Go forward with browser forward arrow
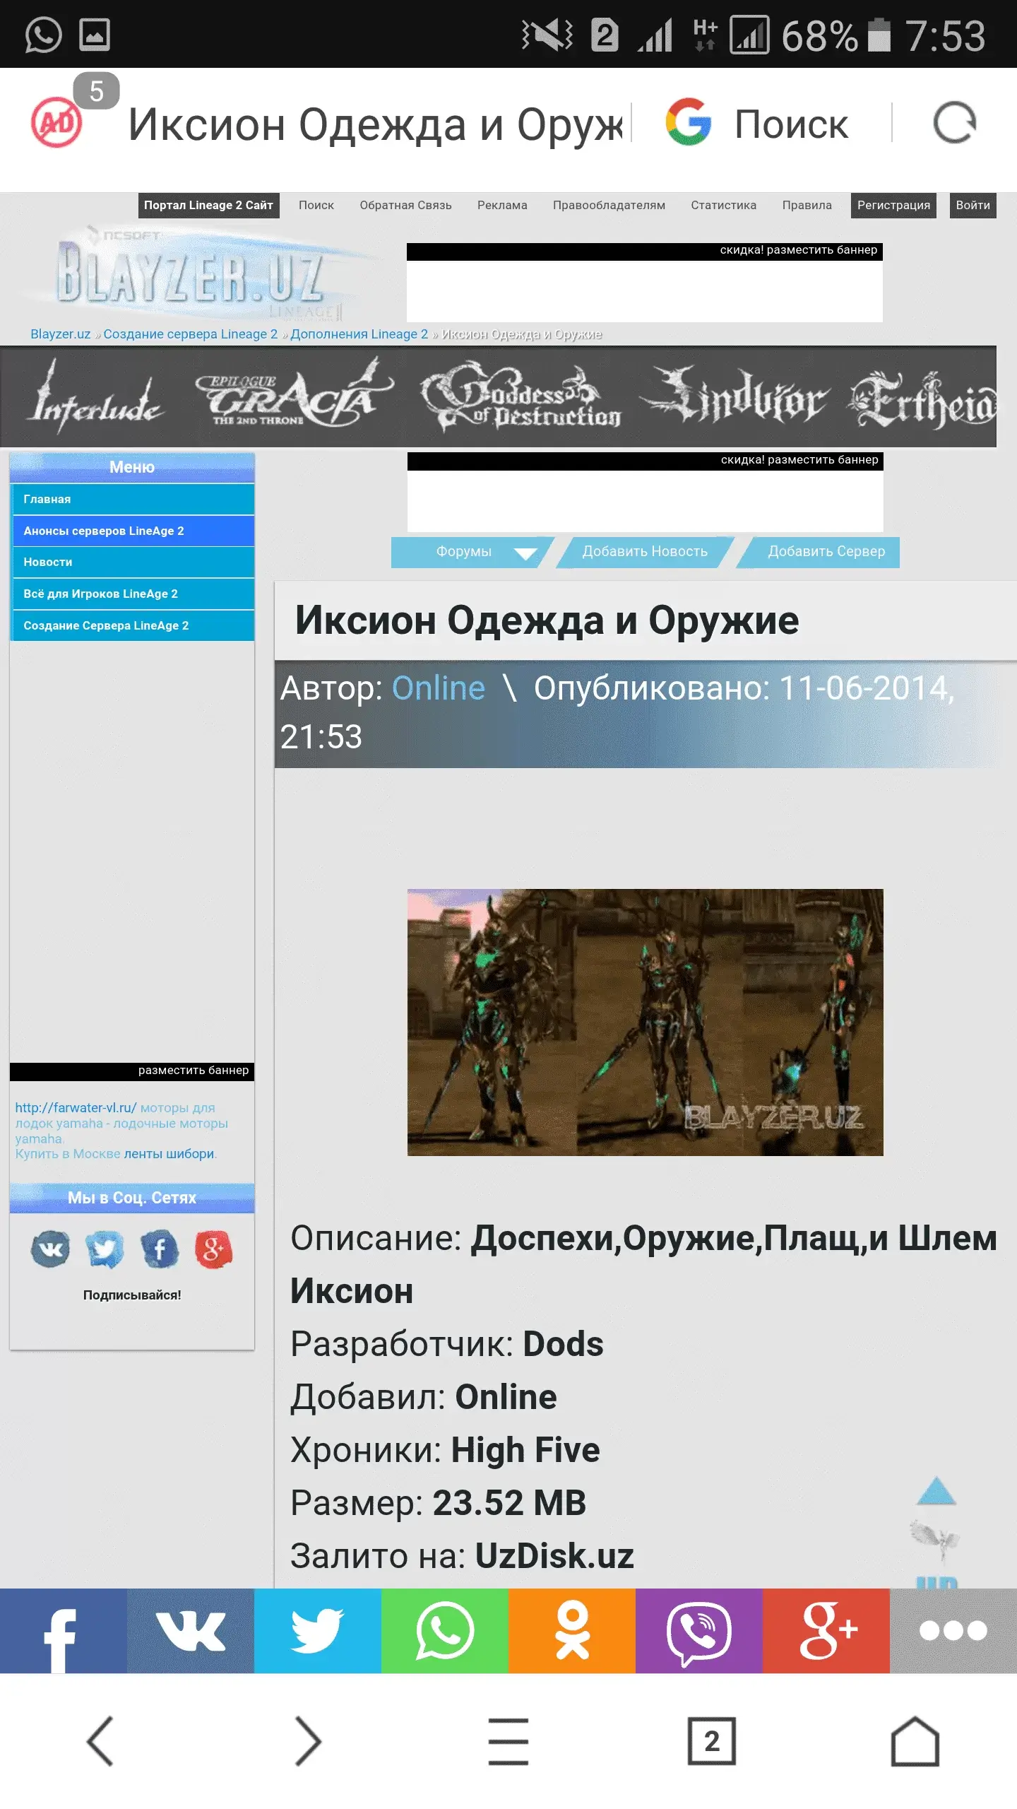Screen dimensions: 1017x1809 click(x=308, y=1741)
